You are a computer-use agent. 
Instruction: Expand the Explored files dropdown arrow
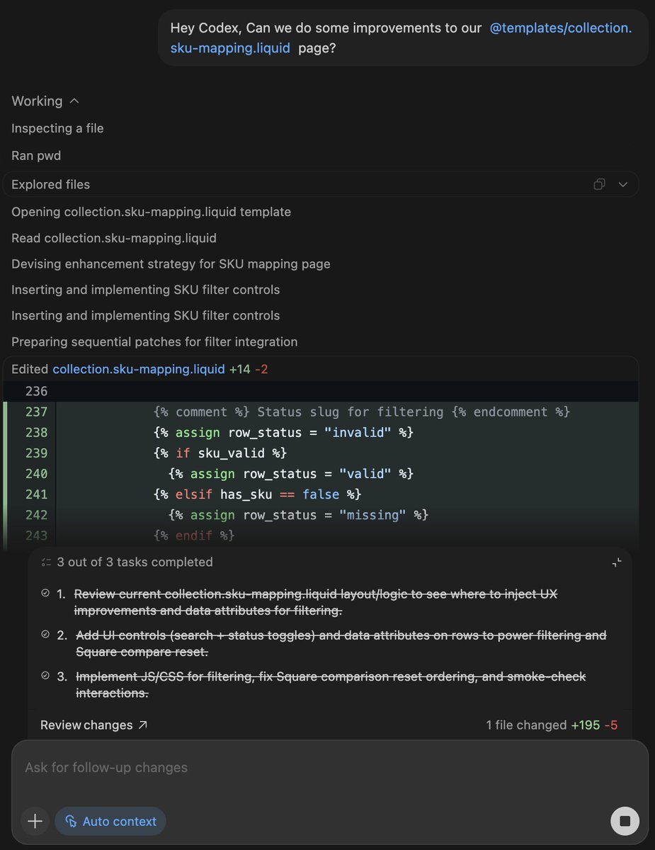coord(623,184)
